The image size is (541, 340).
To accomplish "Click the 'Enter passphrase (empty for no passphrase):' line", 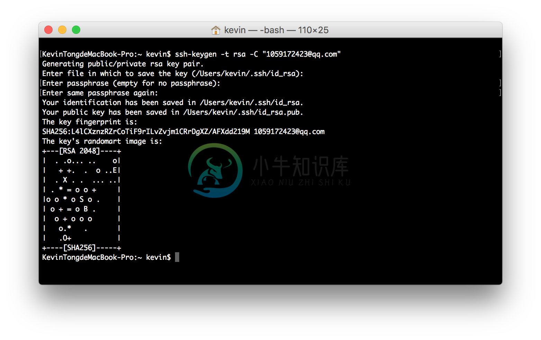I will 131,83.
